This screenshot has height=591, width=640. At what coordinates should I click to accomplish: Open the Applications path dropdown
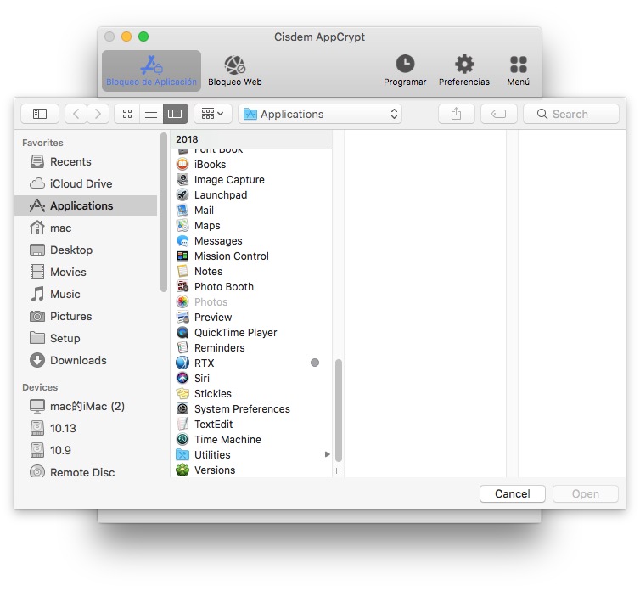(x=320, y=114)
